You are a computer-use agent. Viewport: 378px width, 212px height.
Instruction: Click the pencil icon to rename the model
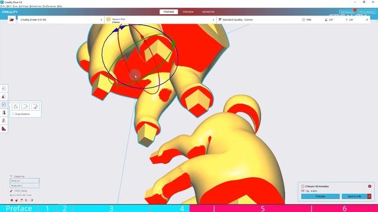tap(11, 191)
